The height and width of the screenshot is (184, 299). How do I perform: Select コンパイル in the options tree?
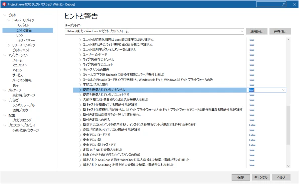coord(23,25)
